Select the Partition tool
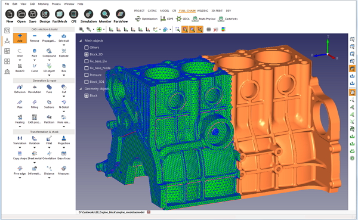The width and height of the screenshot is (358, 220). pyautogui.click(x=49, y=119)
